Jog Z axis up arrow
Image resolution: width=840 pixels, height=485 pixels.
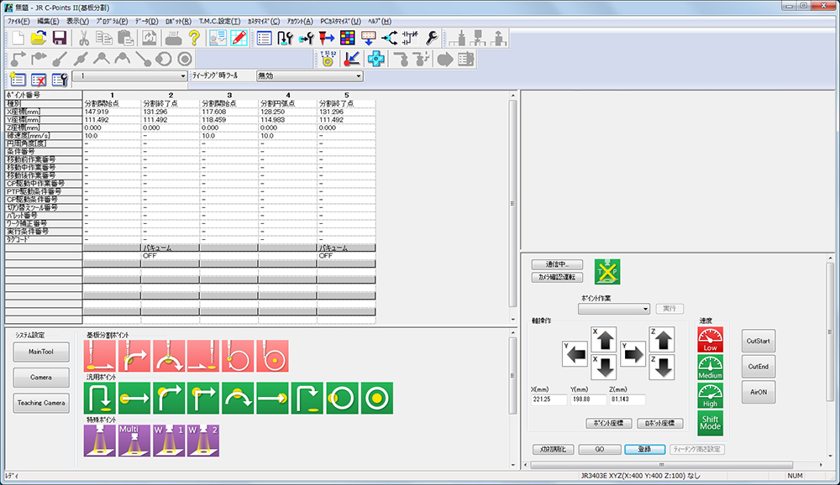pyautogui.click(x=662, y=339)
